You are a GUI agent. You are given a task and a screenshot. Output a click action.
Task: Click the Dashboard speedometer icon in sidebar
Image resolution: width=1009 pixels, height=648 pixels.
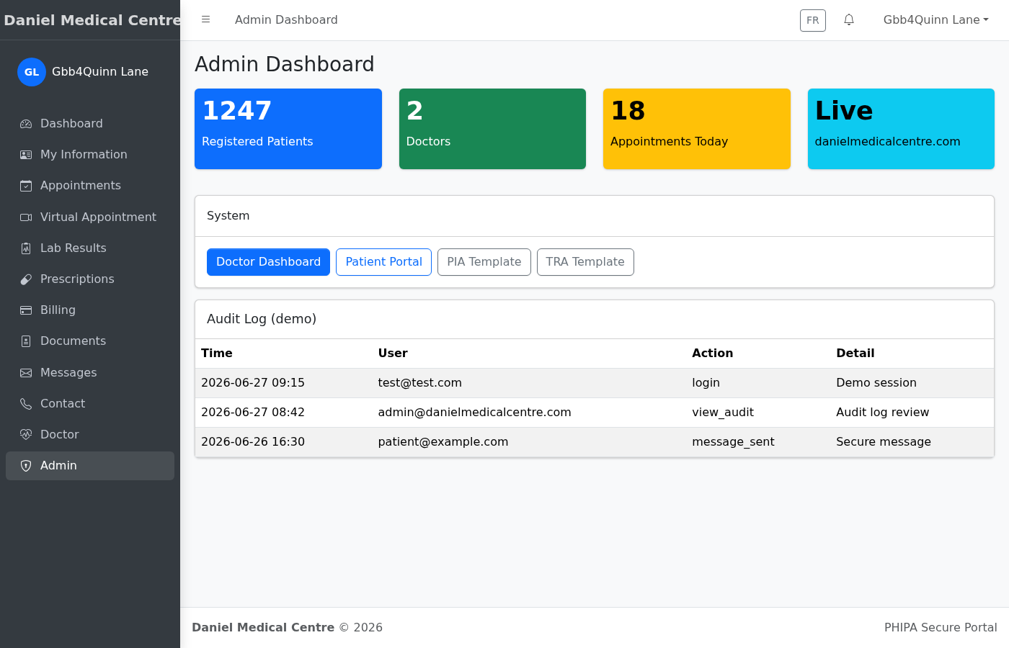pos(26,124)
